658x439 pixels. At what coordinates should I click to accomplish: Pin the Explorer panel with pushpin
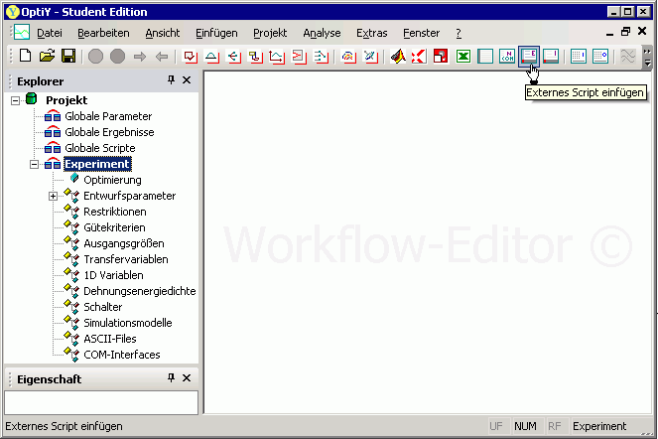[171, 80]
